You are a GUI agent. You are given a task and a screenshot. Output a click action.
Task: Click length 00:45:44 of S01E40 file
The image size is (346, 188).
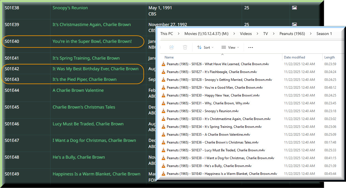(330, 174)
